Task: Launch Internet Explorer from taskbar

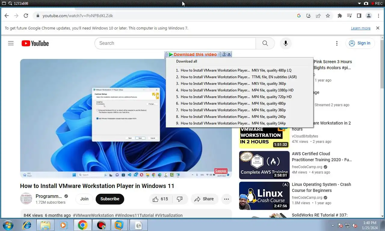Action: [27, 225]
